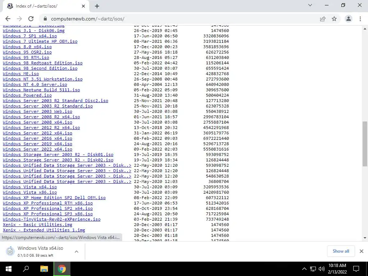Open Windows XP Professional SP3 x86.iso link

[x=48, y=214]
